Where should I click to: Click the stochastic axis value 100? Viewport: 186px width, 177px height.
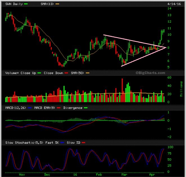click(x=170, y=147)
